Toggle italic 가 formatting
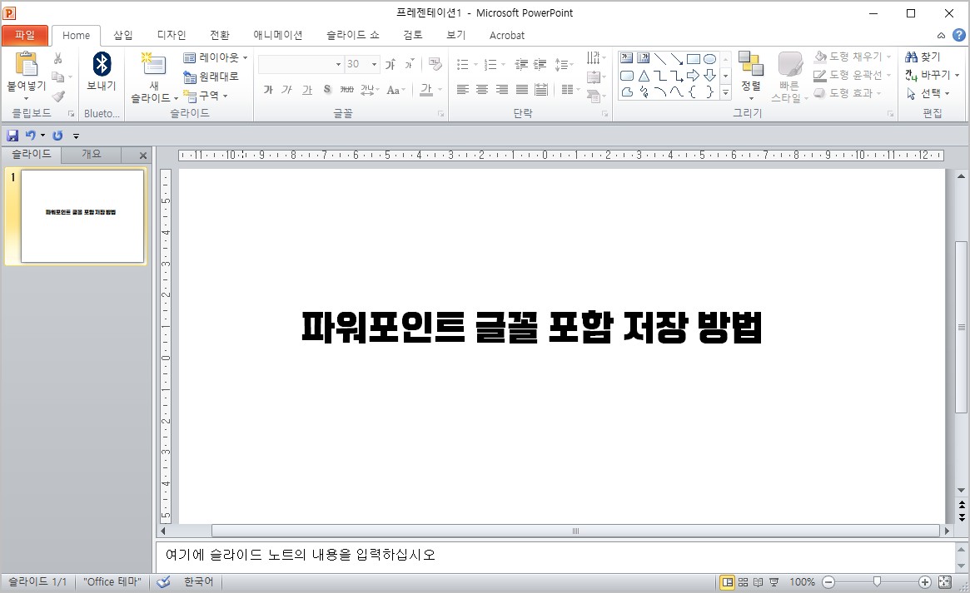 click(x=287, y=90)
